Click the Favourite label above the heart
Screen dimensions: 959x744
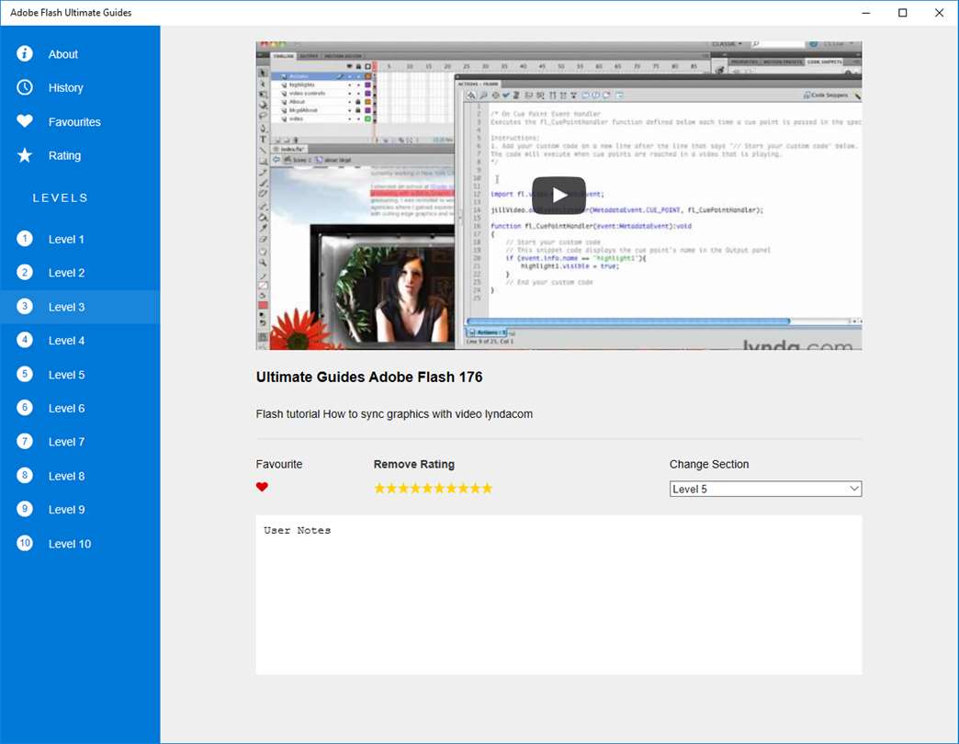tap(279, 465)
